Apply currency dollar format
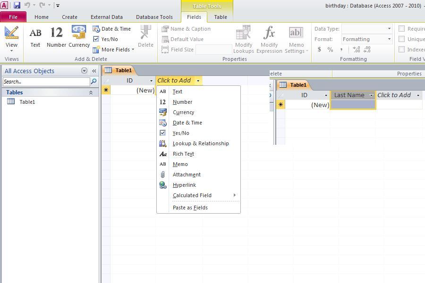 click(x=319, y=49)
